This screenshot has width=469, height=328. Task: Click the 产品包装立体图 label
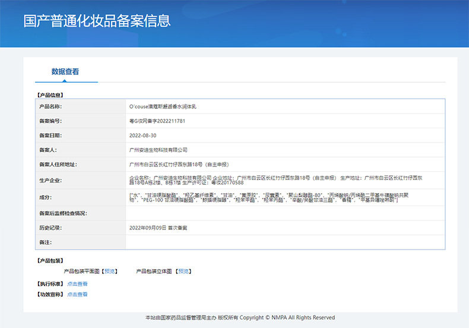click(154, 271)
